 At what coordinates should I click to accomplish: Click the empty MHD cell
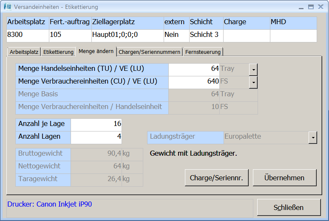(x=293, y=35)
